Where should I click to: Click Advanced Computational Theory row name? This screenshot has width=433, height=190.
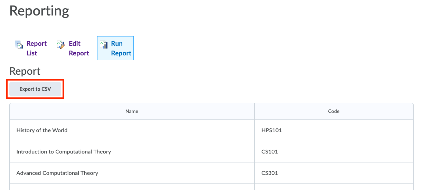(57, 173)
